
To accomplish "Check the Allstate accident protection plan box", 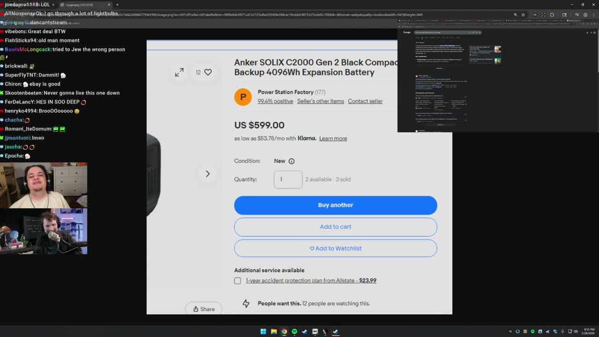I will click(238, 281).
